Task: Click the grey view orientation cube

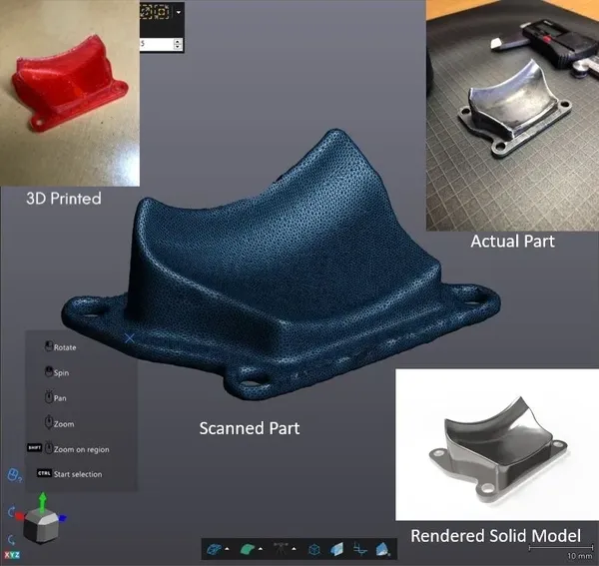Action: tap(41, 527)
